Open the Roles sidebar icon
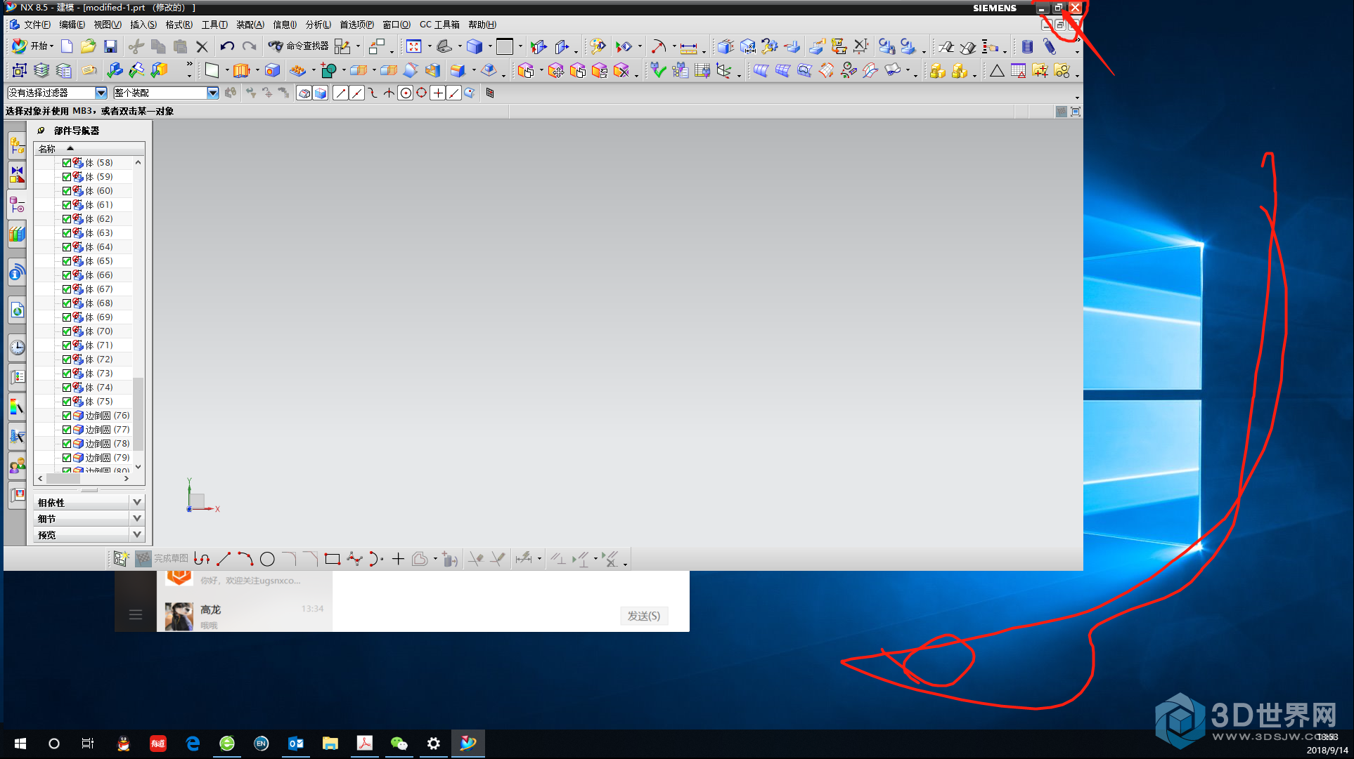The image size is (1354, 759). coord(17,466)
